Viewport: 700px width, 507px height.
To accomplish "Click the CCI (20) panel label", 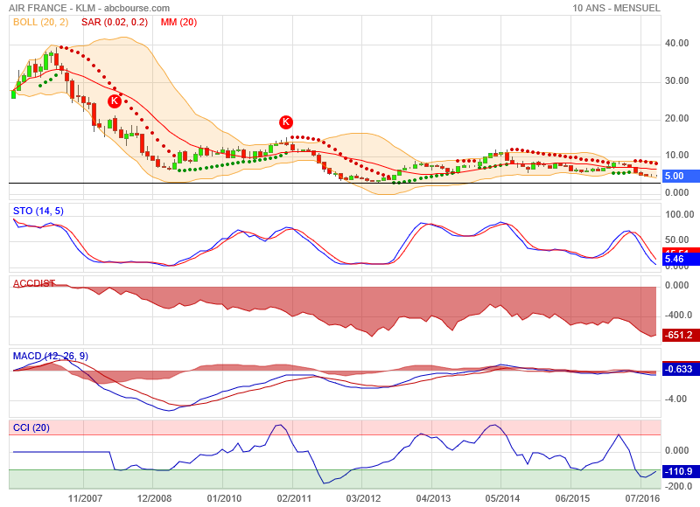I will 31,427.
